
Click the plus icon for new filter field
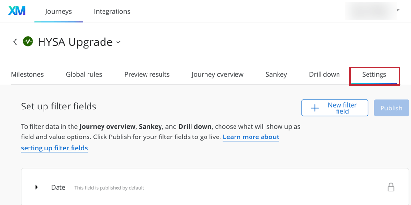315,108
